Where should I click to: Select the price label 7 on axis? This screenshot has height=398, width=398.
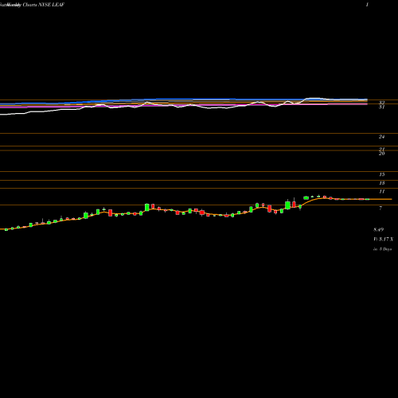(x=380, y=209)
